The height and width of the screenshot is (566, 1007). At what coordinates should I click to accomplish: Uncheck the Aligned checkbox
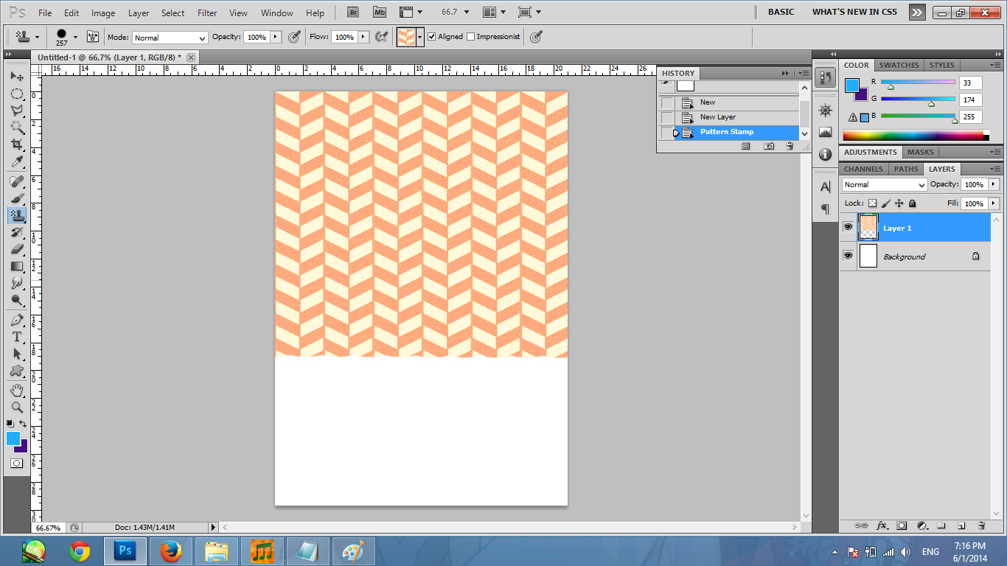click(x=432, y=37)
